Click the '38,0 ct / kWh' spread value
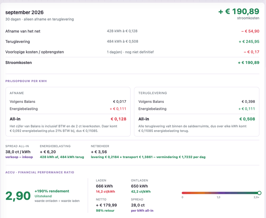This screenshot has height=218, width=266. tap(18, 152)
